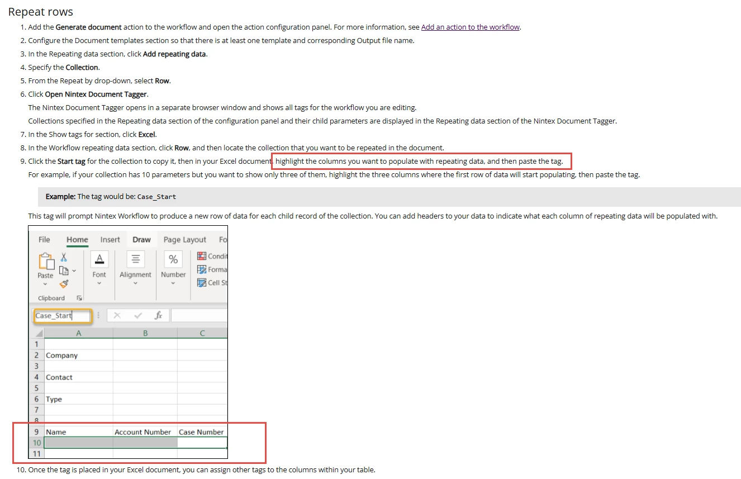Switch to the Draw tab
Screen dimensions: 741x479
point(141,240)
